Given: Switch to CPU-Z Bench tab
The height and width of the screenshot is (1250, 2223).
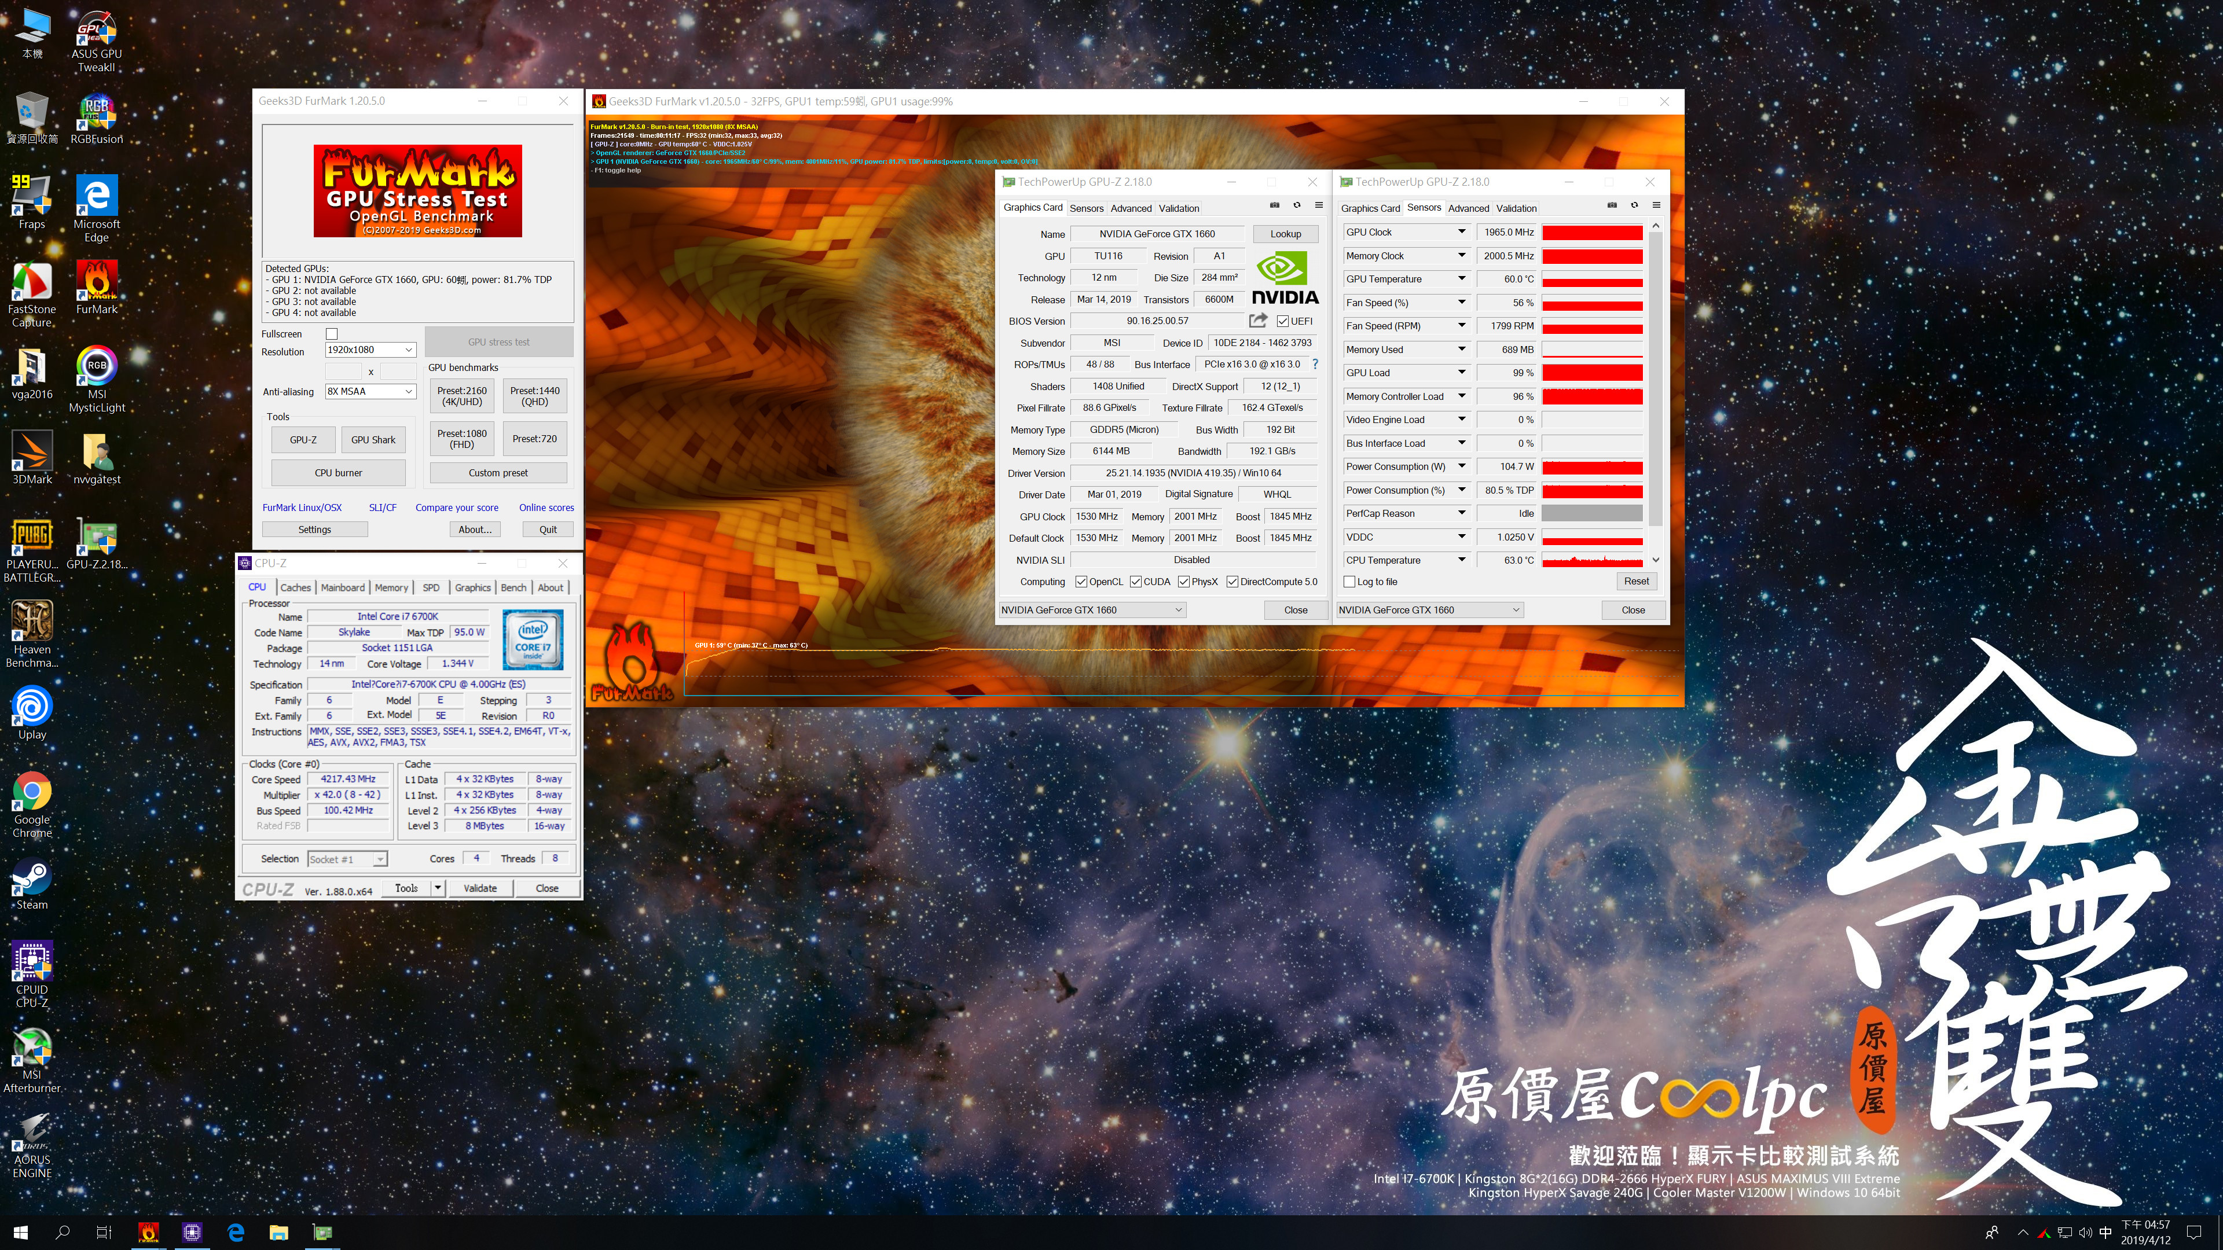Looking at the screenshot, I should 513,587.
